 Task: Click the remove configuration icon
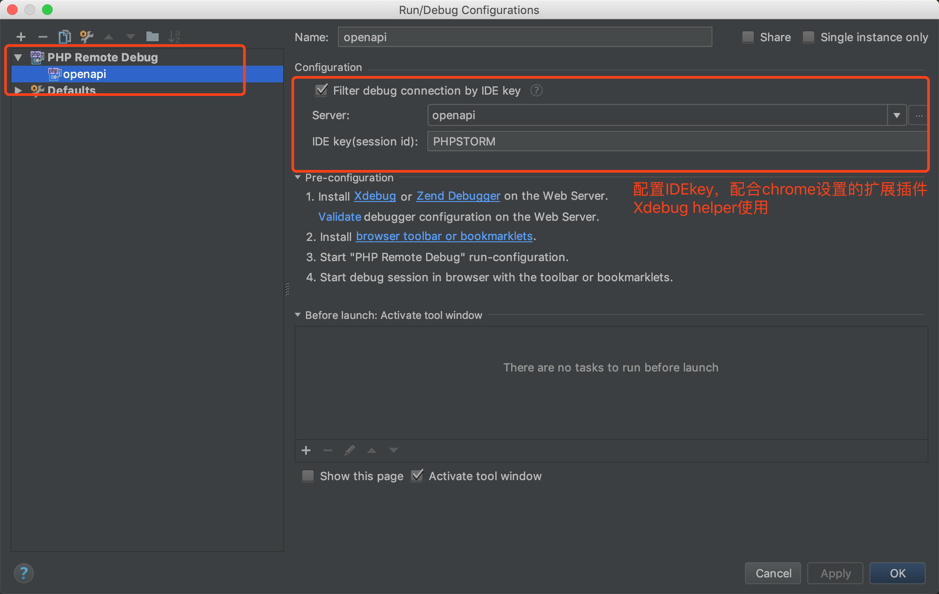point(43,35)
